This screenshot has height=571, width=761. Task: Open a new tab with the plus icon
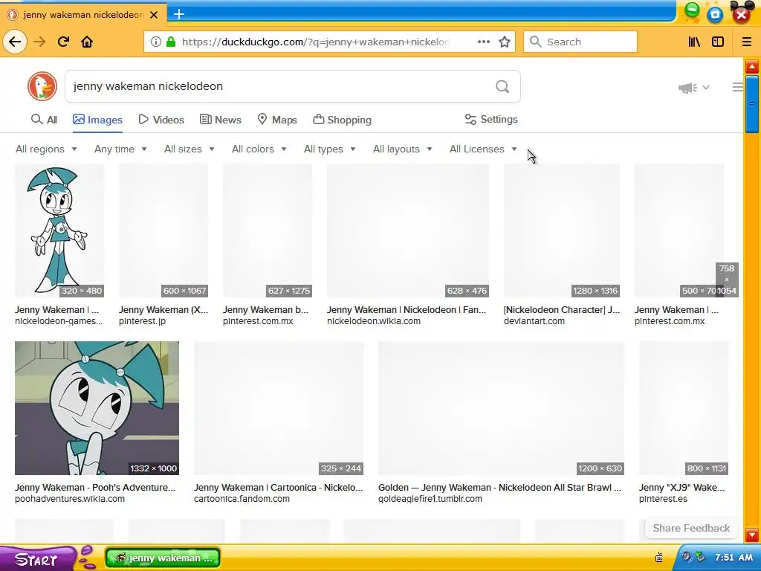click(179, 14)
